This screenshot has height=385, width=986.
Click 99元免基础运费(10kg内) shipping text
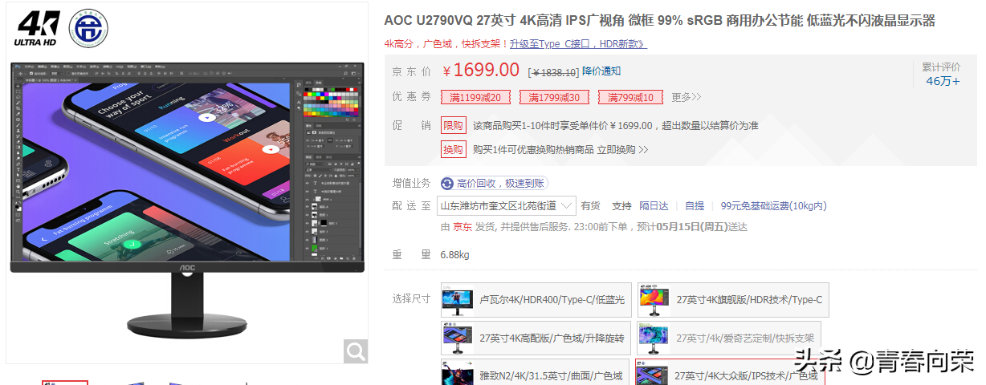773,206
